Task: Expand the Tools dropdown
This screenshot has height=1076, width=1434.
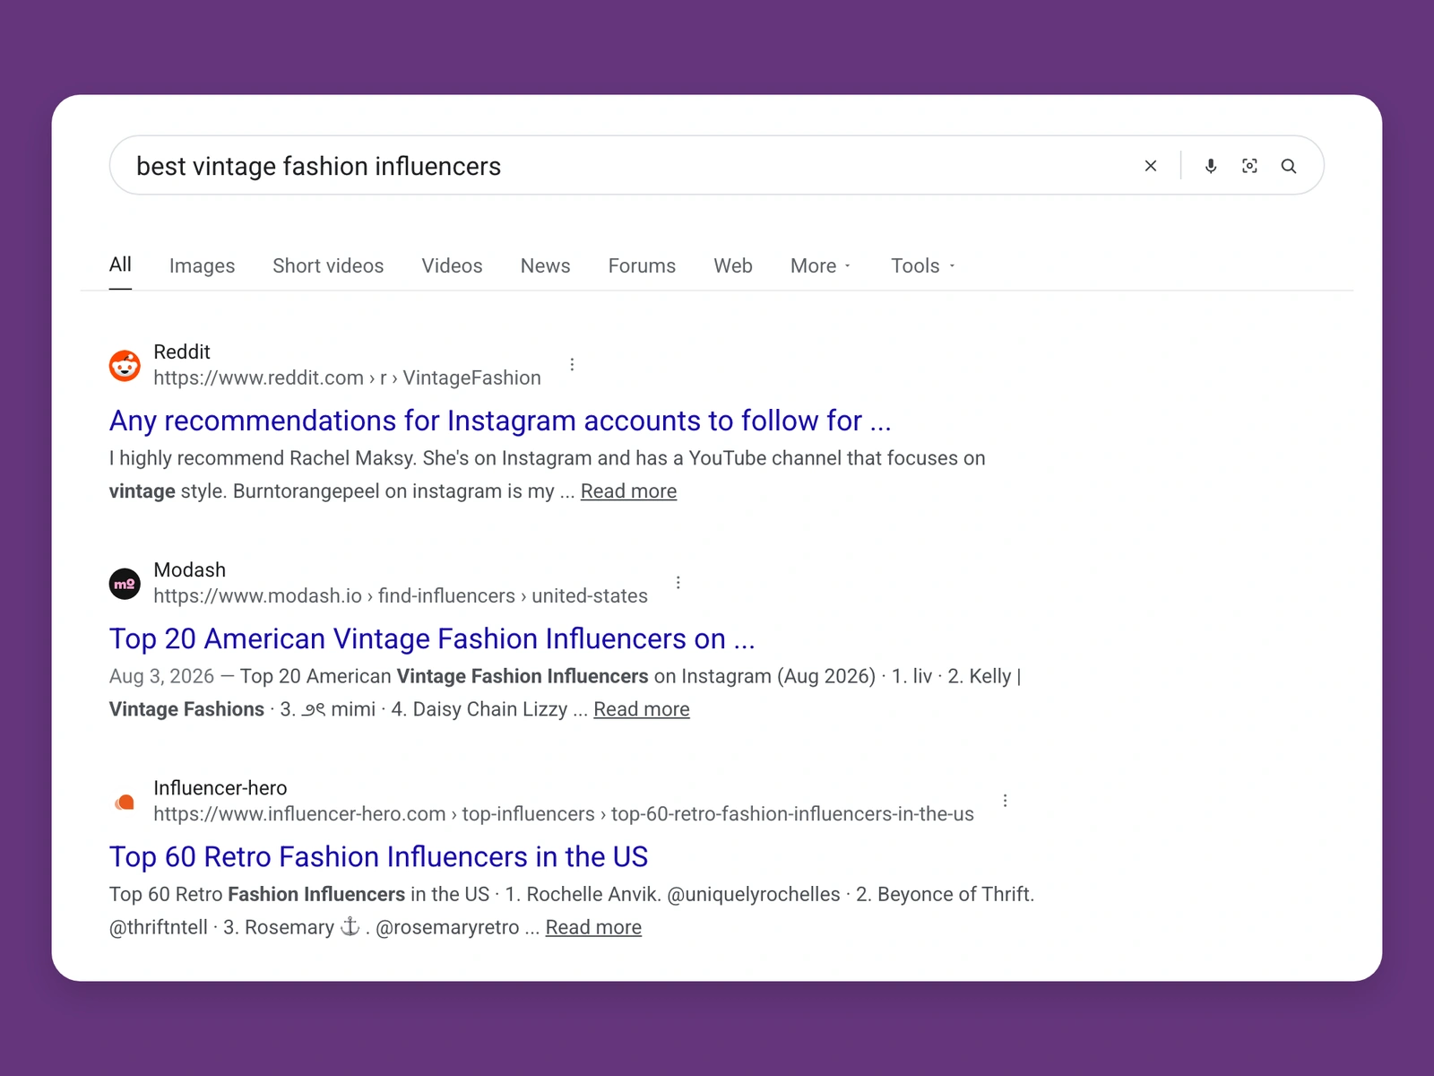Action: click(x=923, y=265)
